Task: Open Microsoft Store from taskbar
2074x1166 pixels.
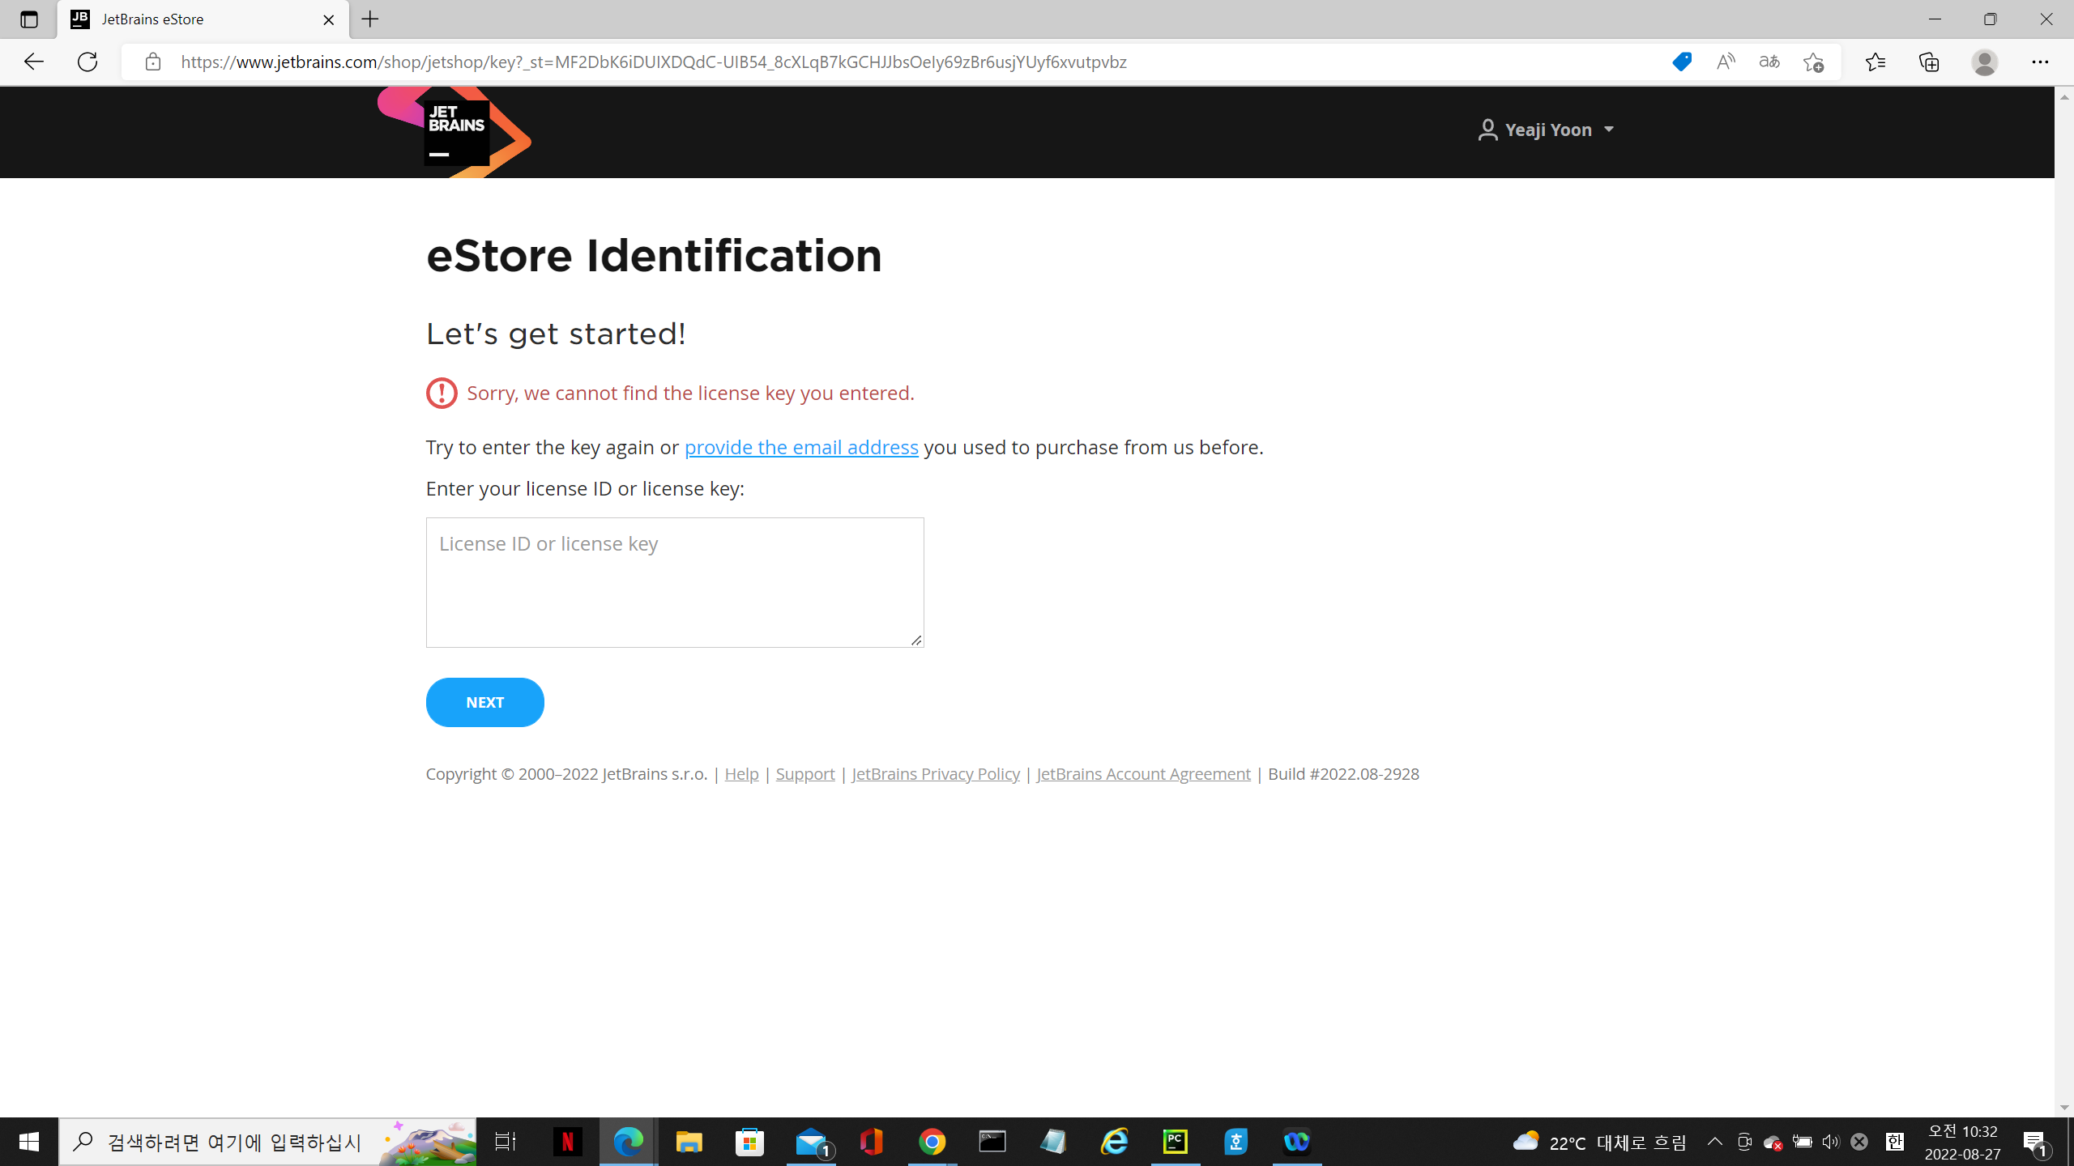Action: 750,1142
